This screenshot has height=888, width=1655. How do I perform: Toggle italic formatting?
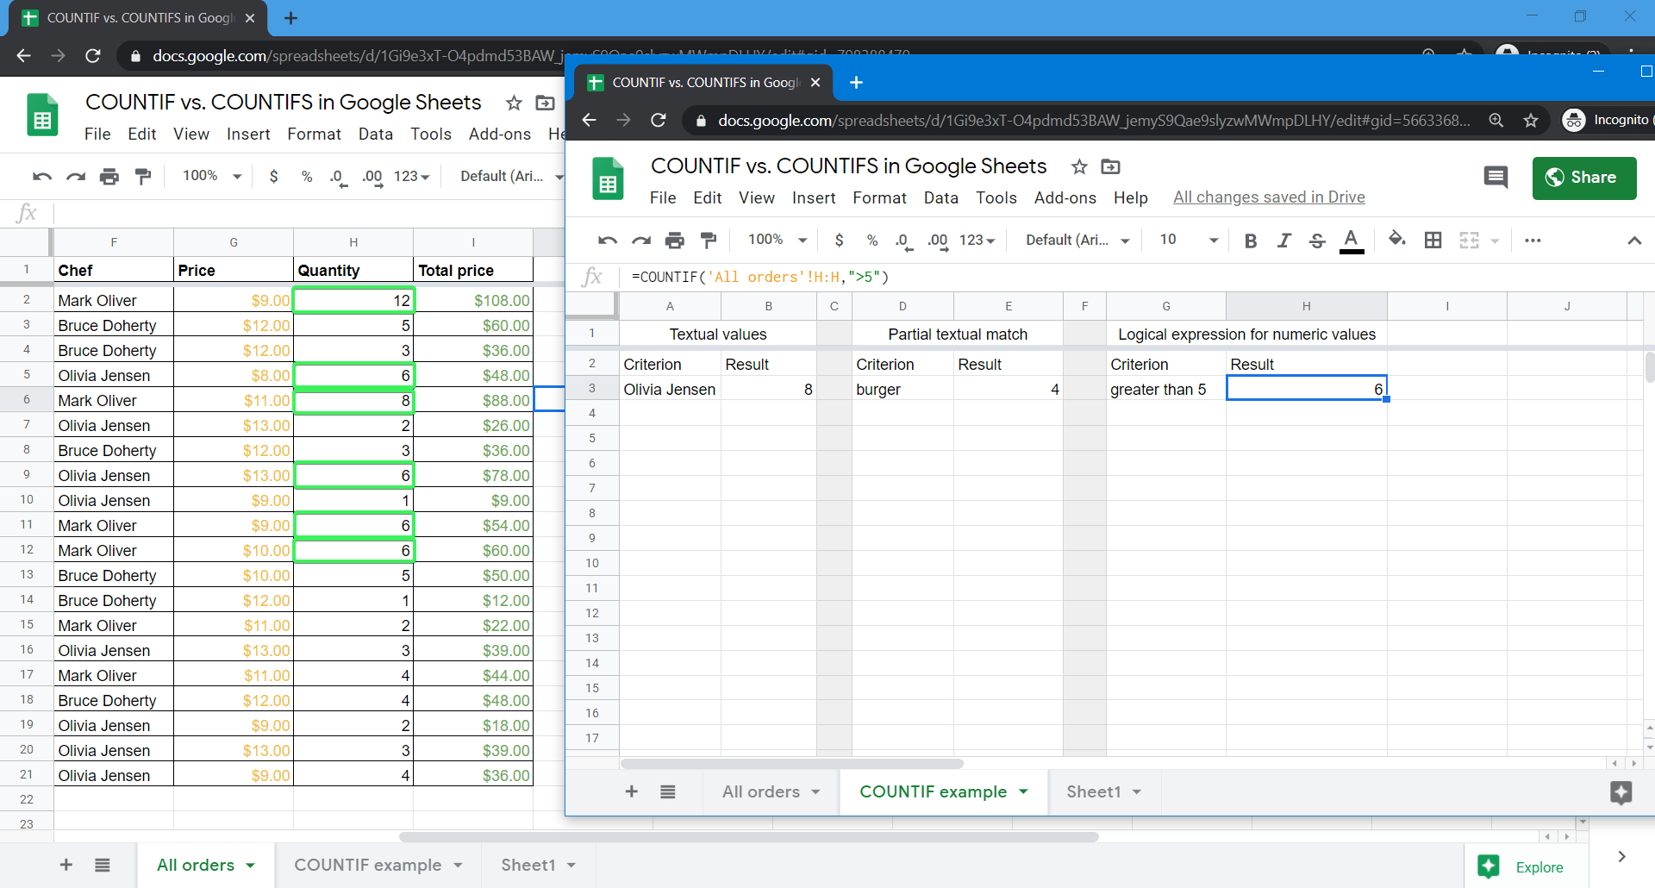[1283, 241]
